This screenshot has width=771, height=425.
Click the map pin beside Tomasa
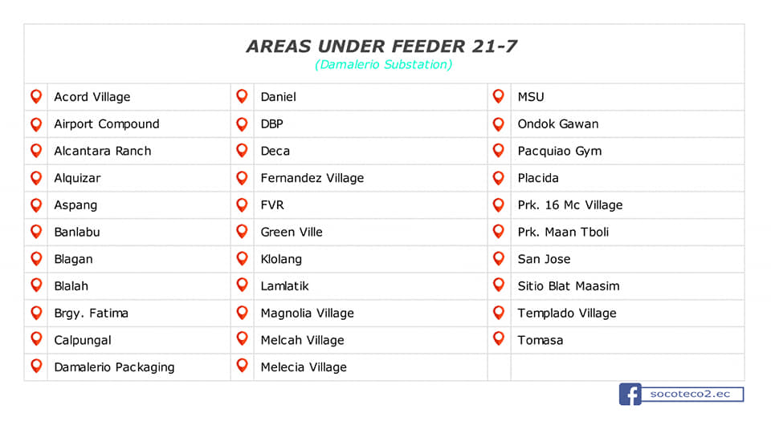(x=499, y=339)
